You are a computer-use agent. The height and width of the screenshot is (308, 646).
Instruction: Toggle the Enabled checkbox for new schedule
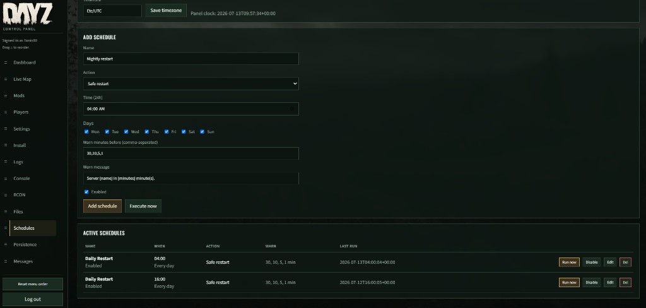tap(86, 192)
